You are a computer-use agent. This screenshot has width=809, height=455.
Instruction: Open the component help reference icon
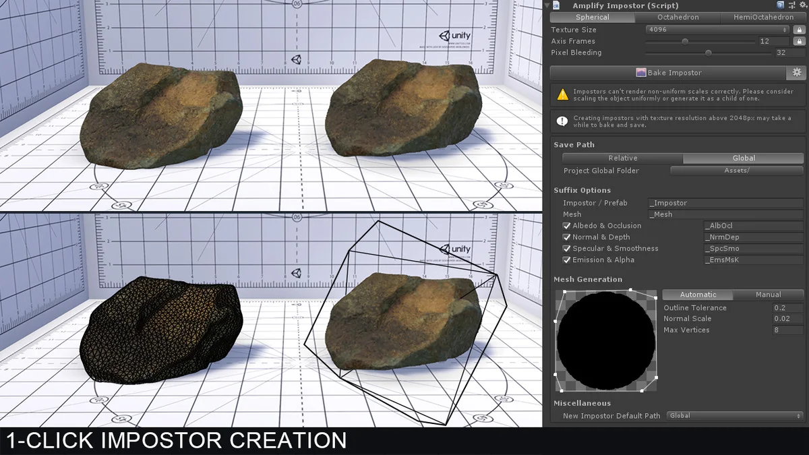pos(780,5)
